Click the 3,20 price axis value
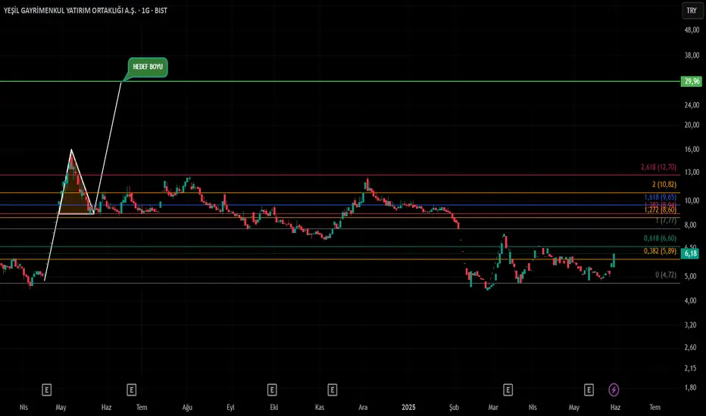Viewport: 706px width, 416px height. (x=690, y=324)
